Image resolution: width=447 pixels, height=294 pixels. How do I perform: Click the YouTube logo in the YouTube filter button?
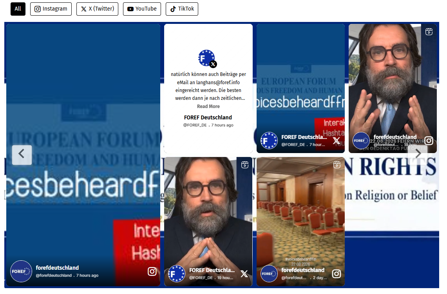point(130,9)
